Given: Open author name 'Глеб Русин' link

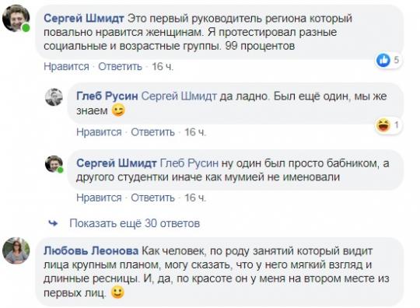Looking at the screenshot, I should [107, 96].
